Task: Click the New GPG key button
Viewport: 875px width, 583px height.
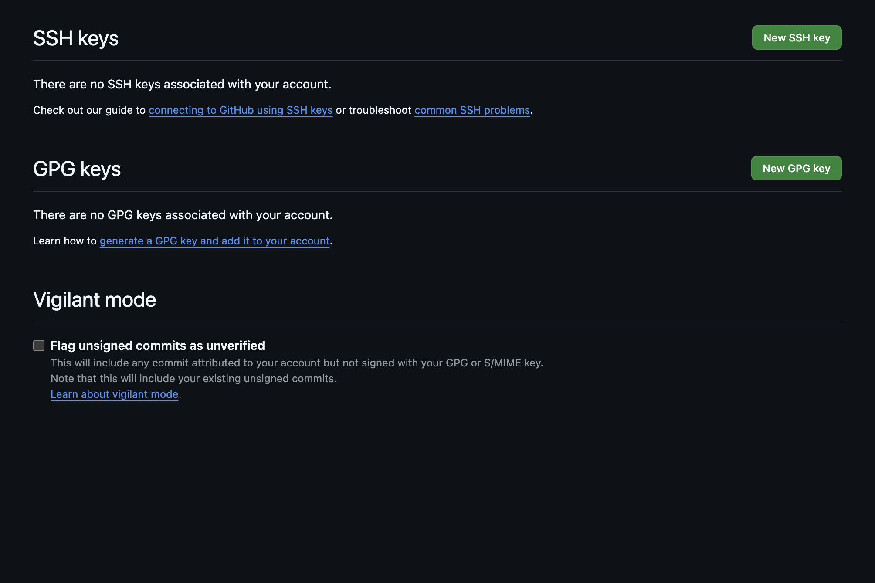Action: click(796, 169)
